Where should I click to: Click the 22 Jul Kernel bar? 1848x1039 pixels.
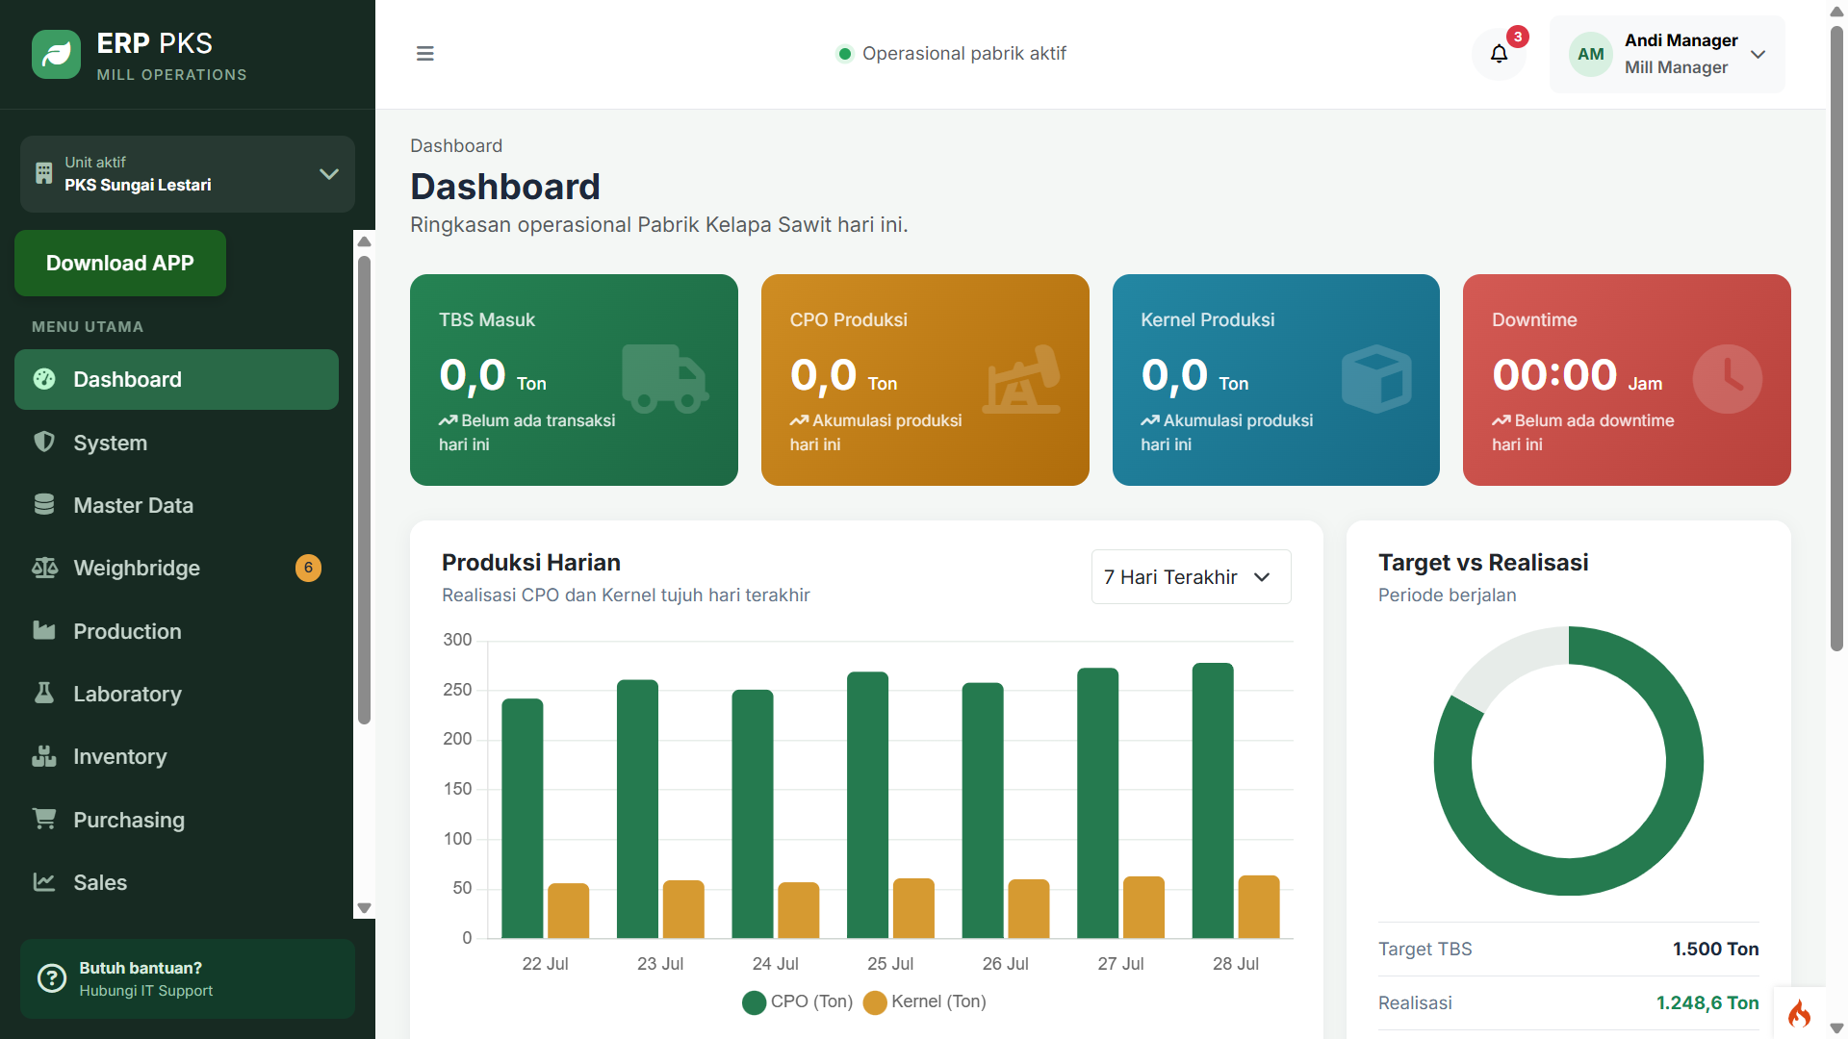[x=568, y=911]
